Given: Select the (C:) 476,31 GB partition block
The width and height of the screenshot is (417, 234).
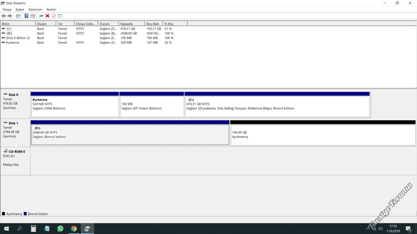Looking at the screenshot, I should [277, 104].
